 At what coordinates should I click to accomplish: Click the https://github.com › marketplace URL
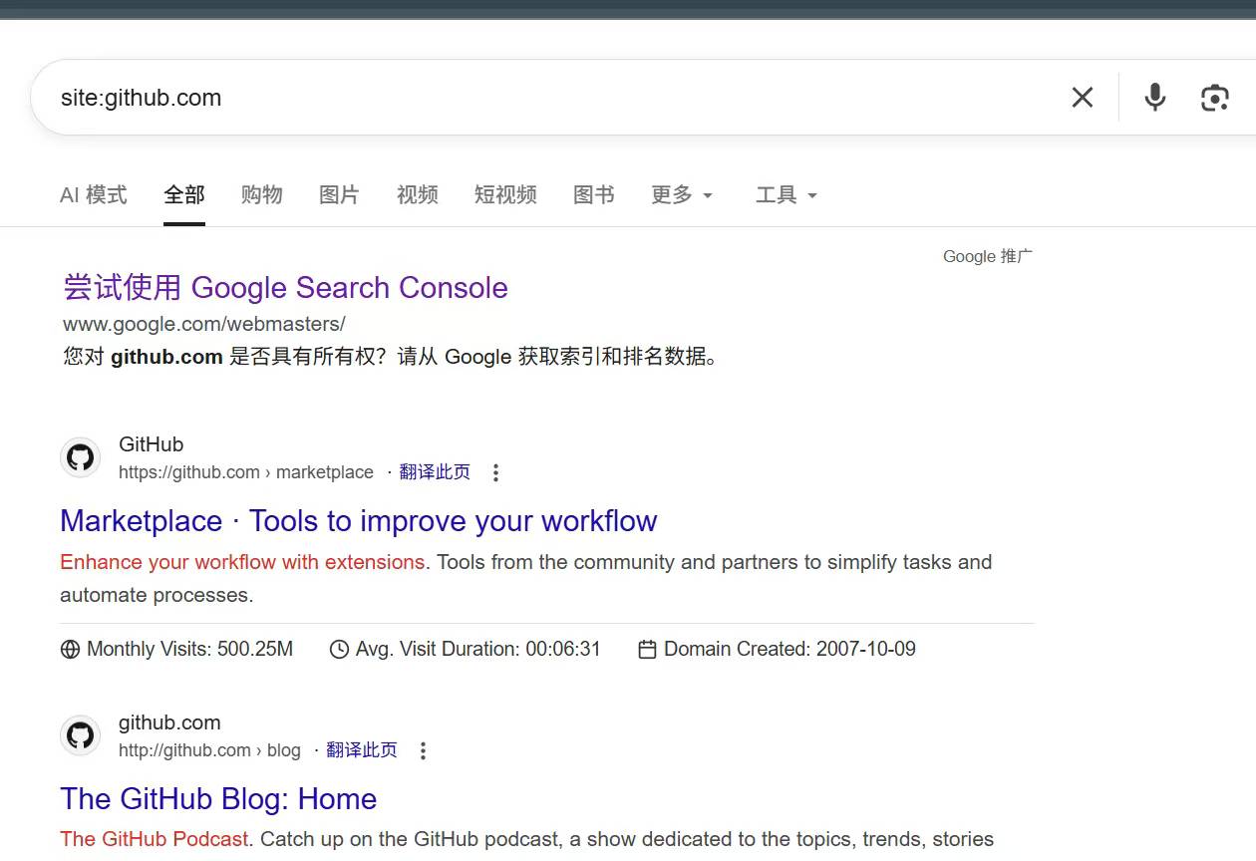pyautogui.click(x=246, y=472)
